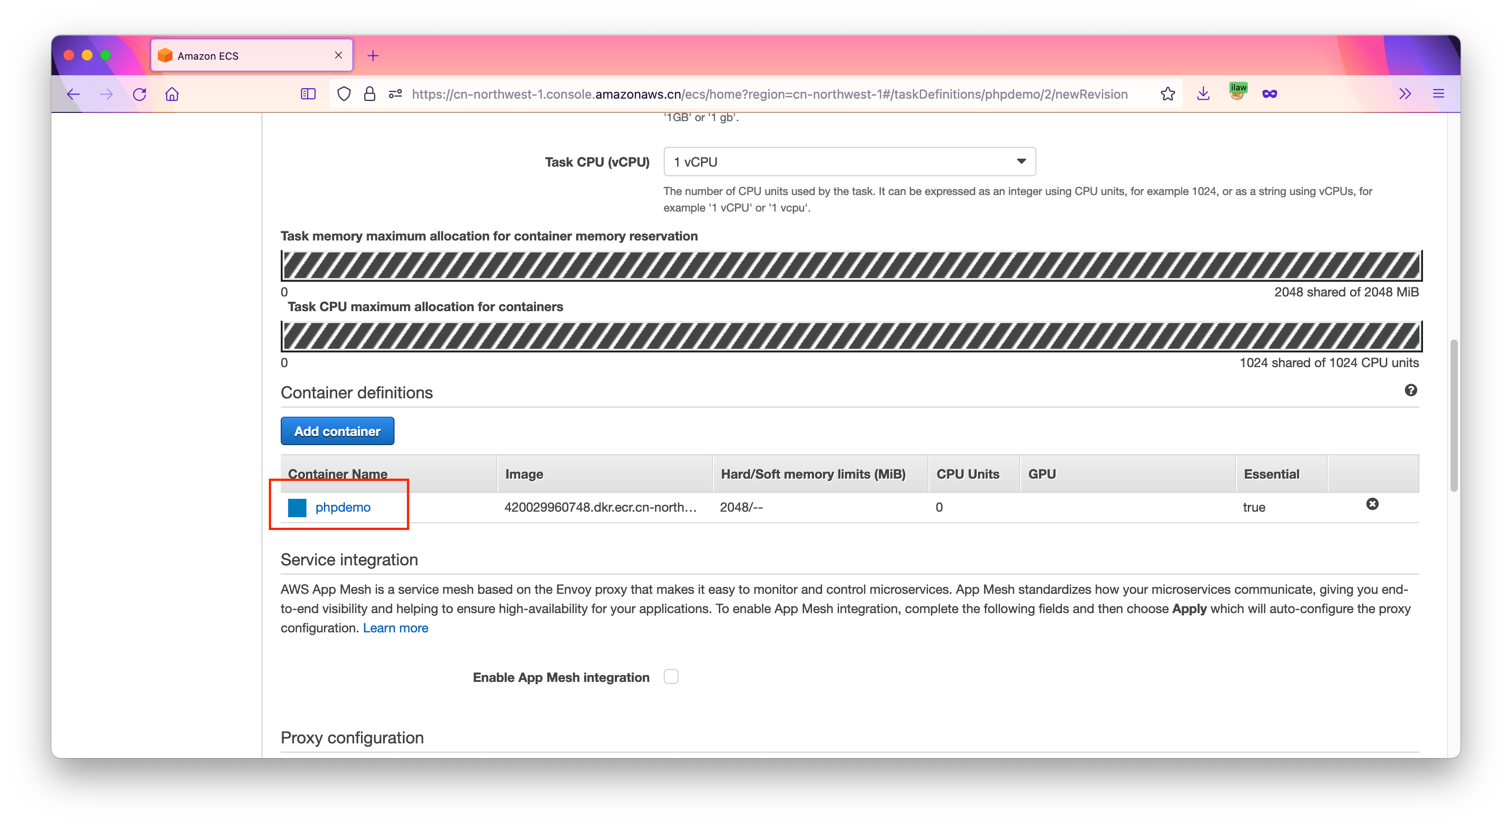Remove the phpdemo container row
The width and height of the screenshot is (1512, 826).
click(x=1372, y=504)
